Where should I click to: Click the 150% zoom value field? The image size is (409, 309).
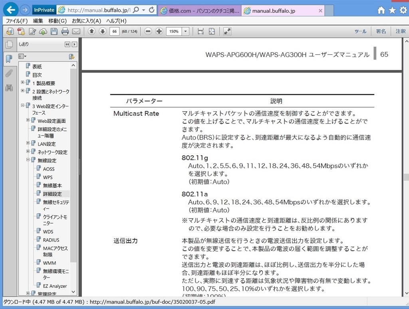174,31
